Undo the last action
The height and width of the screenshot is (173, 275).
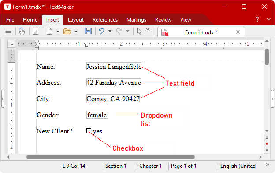101,31
